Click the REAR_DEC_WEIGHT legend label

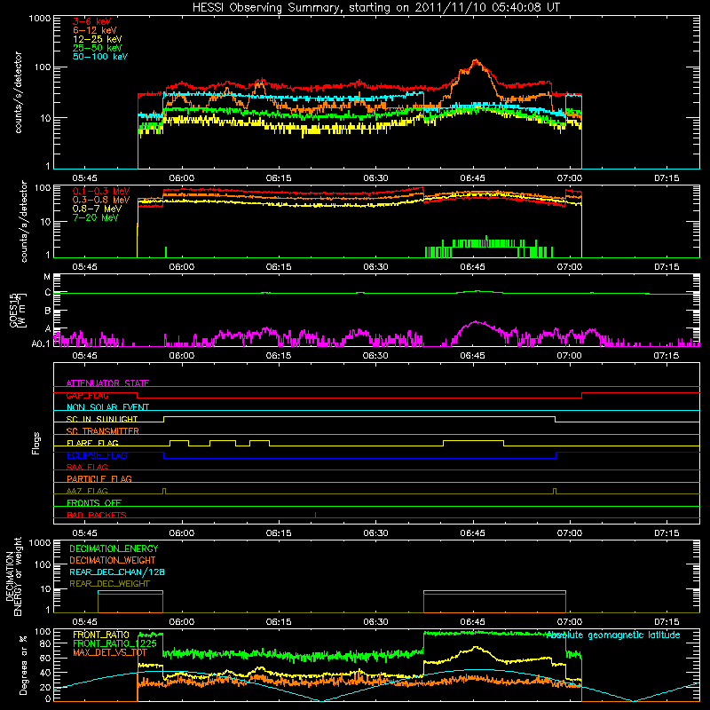[x=109, y=584]
